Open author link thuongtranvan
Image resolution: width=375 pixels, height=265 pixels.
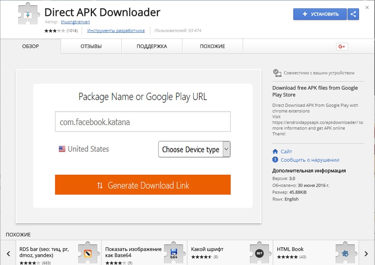click(x=75, y=22)
